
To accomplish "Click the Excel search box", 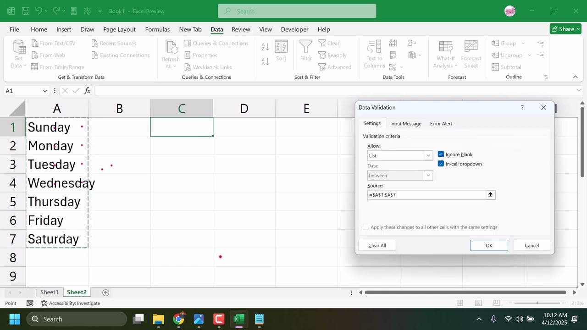I will coord(297,11).
